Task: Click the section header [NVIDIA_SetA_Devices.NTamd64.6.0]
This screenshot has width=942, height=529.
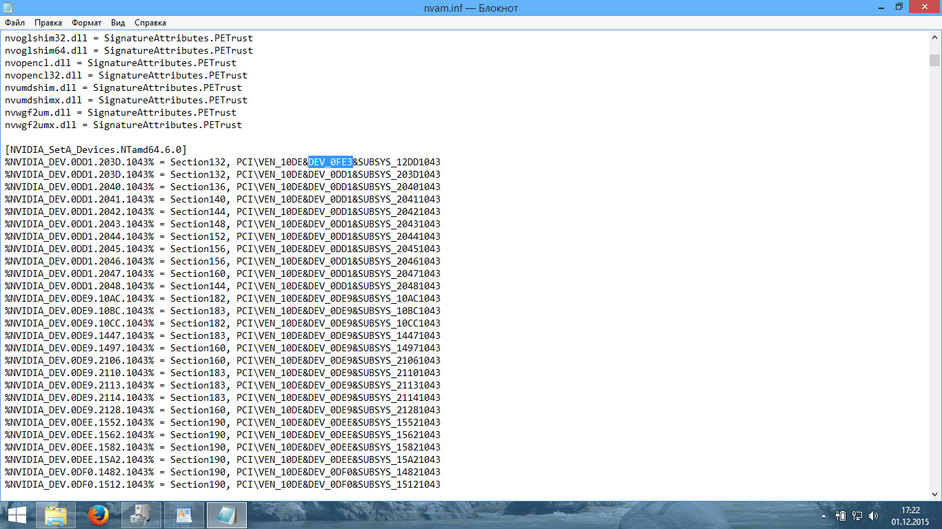Action: pyautogui.click(x=96, y=149)
